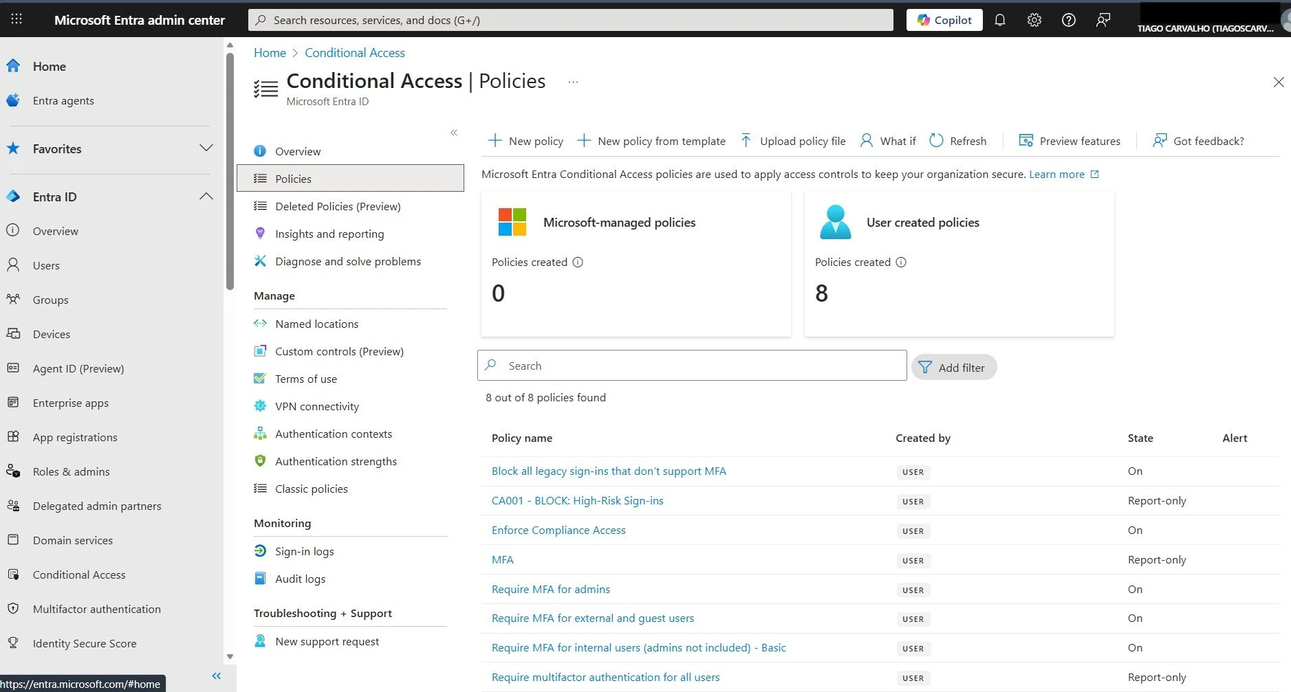Open the app launcher waffle icon
Viewport: 1291px width, 692px height.
(x=17, y=19)
